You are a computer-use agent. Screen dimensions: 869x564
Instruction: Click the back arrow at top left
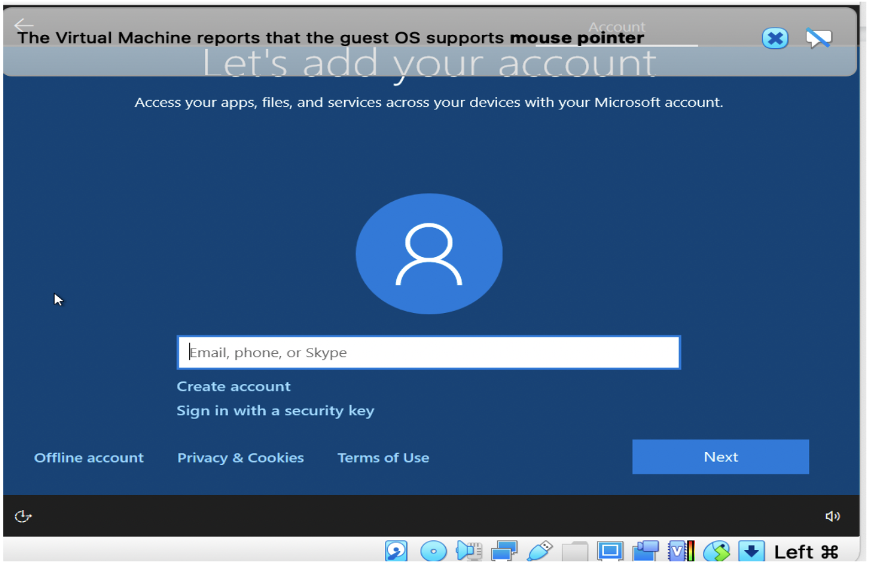pyautogui.click(x=24, y=25)
